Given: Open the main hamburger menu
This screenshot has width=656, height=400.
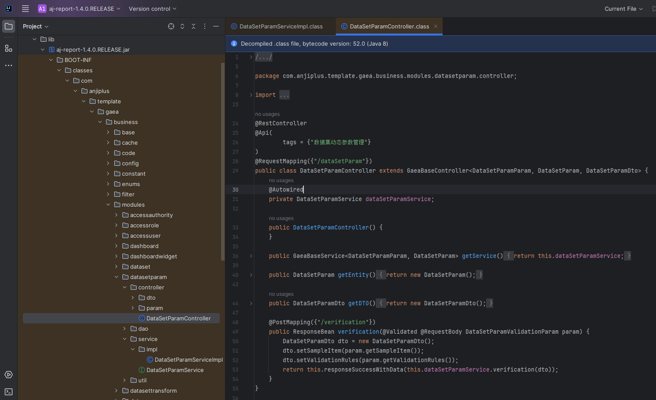Looking at the screenshot, I should [x=25, y=9].
